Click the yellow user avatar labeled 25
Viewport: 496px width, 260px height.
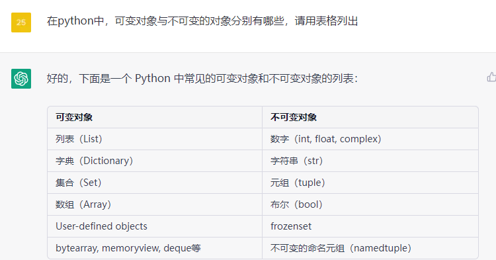click(21, 22)
